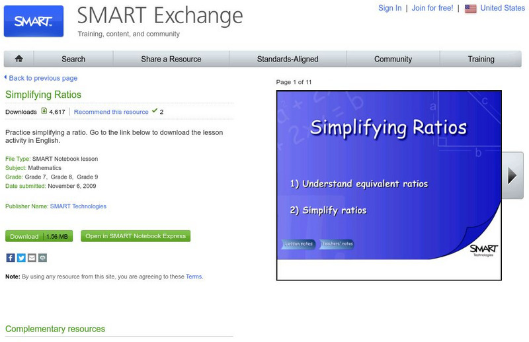Click the Sign In link
This screenshot has height=342, width=529.
(x=389, y=8)
